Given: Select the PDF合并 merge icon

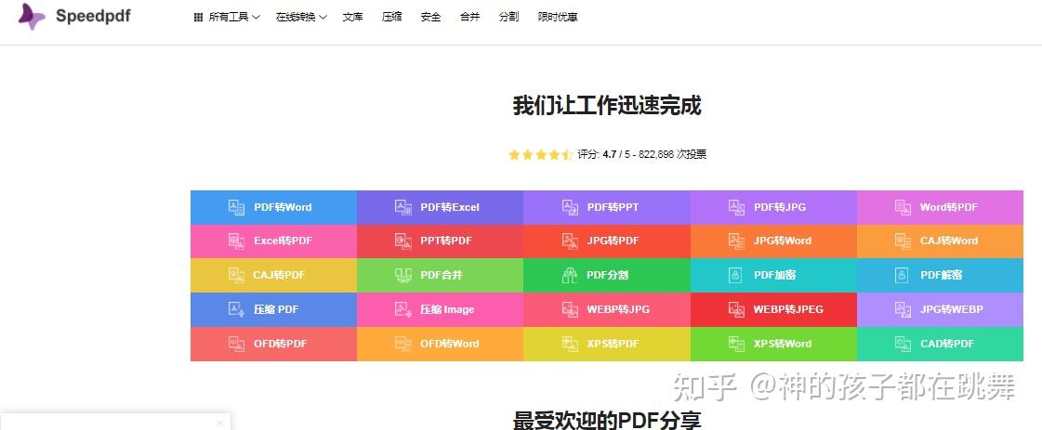Looking at the screenshot, I should pos(402,275).
